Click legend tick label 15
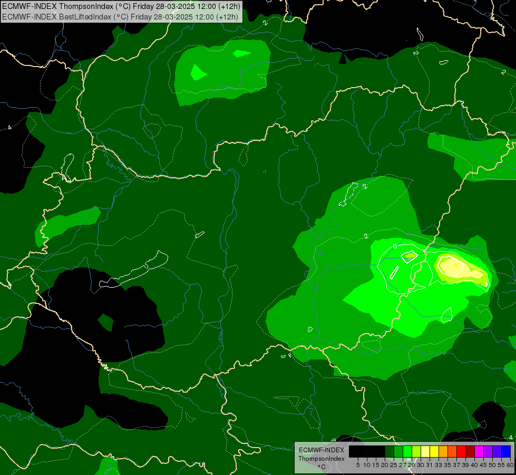The image size is (516, 475). (376, 465)
